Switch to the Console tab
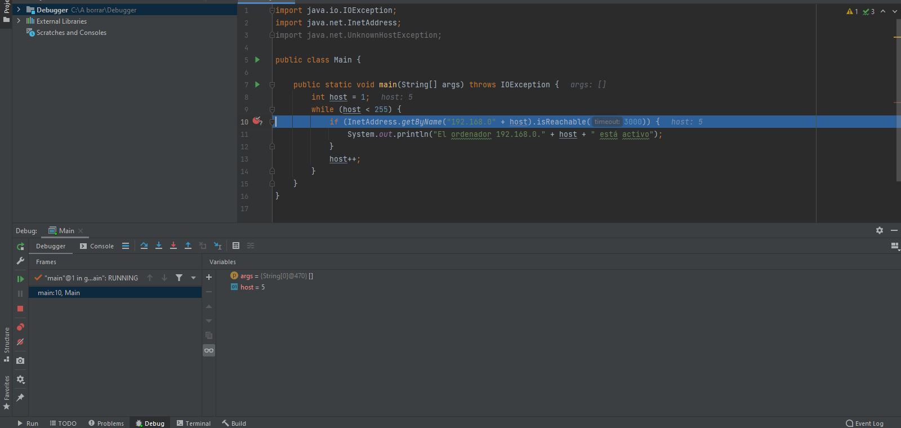The image size is (901, 428). pyautogui.click(x=97, y=246)
